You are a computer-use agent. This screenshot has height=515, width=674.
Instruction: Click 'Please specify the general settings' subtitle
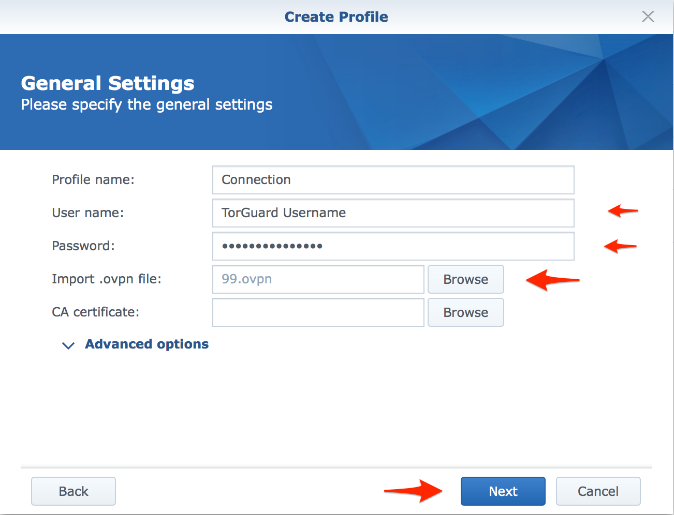point(146,105)
